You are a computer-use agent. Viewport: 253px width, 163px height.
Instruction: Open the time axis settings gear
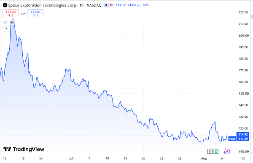coord(243,158)
